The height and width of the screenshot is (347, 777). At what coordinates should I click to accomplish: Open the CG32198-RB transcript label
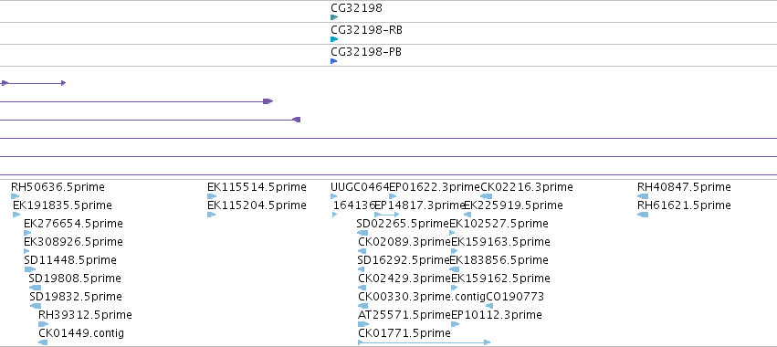tap(366, 30)
